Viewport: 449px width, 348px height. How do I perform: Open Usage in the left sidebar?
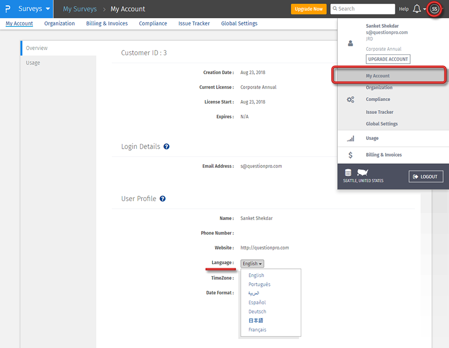(x=33, y=63)
